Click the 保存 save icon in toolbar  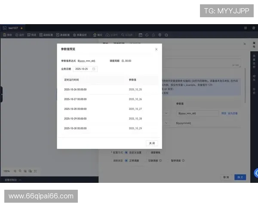5,35
